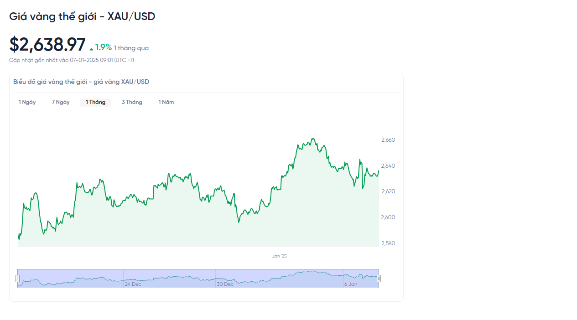
Task: Click the 2,620 y-axis label
Action: (x=388, y=191)
